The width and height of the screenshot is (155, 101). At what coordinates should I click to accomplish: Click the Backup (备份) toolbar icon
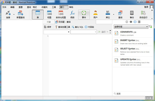tap(132, 14)
